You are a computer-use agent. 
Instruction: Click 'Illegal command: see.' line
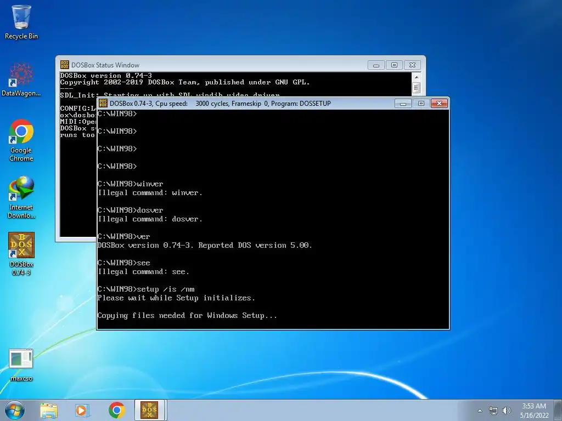click(x=143, y=272)
